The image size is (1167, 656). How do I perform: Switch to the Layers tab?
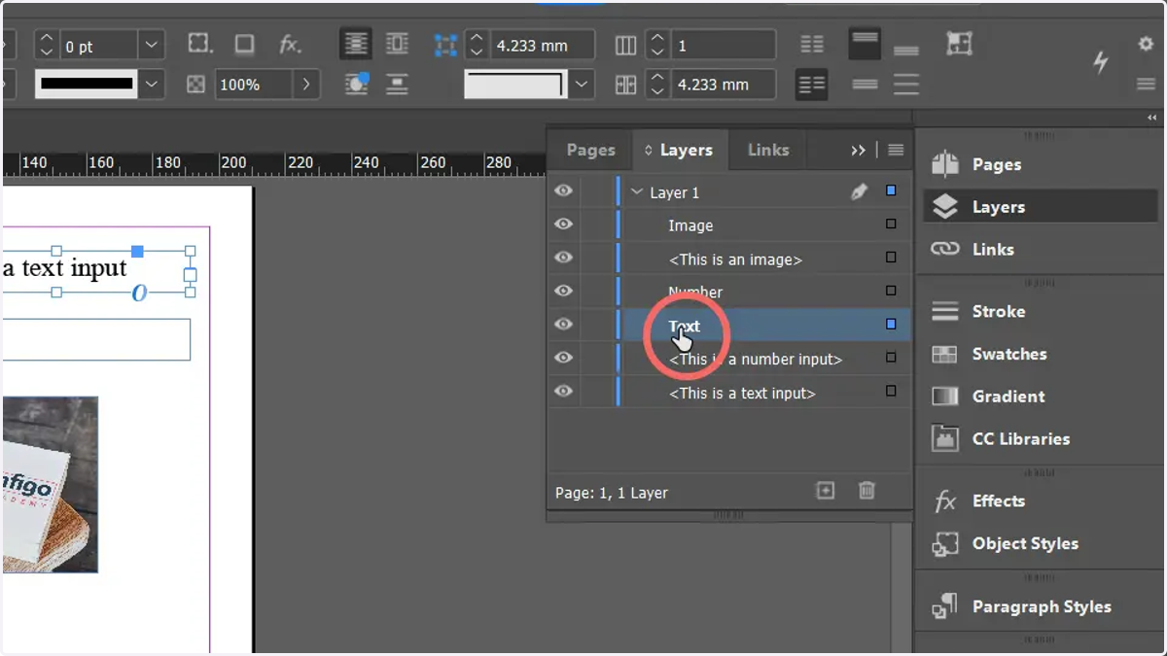click(x=680, y=151)
